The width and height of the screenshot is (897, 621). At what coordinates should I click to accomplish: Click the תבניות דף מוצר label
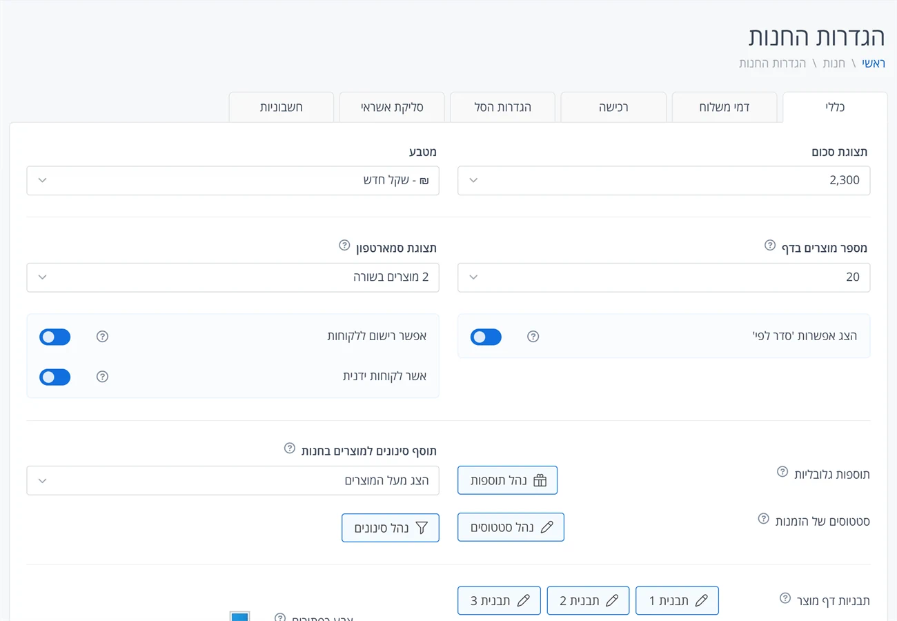coord(834,600)
